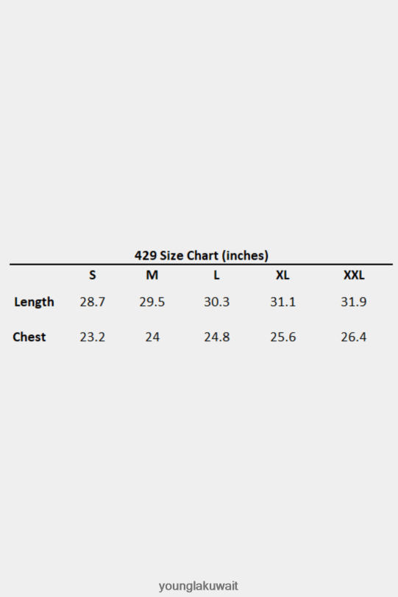Click the 429 Size Chart (inches) title
Image resolution: width=398 pixels, height=597 pixels.
[202, 255]
